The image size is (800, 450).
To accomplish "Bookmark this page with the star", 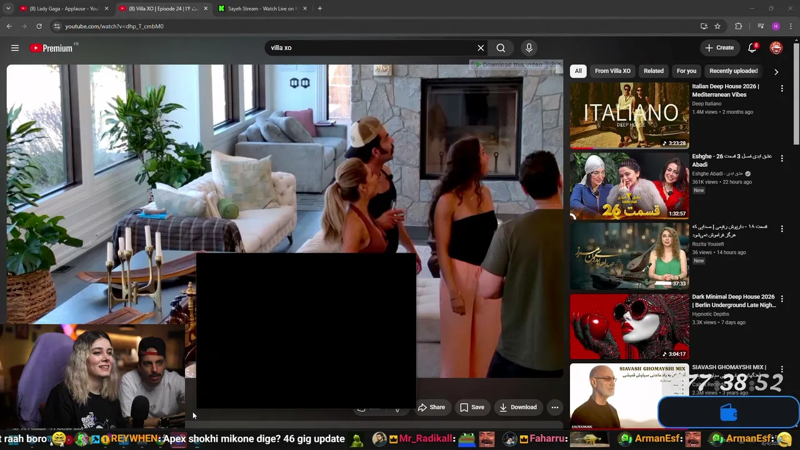I will tap(717, 26).
